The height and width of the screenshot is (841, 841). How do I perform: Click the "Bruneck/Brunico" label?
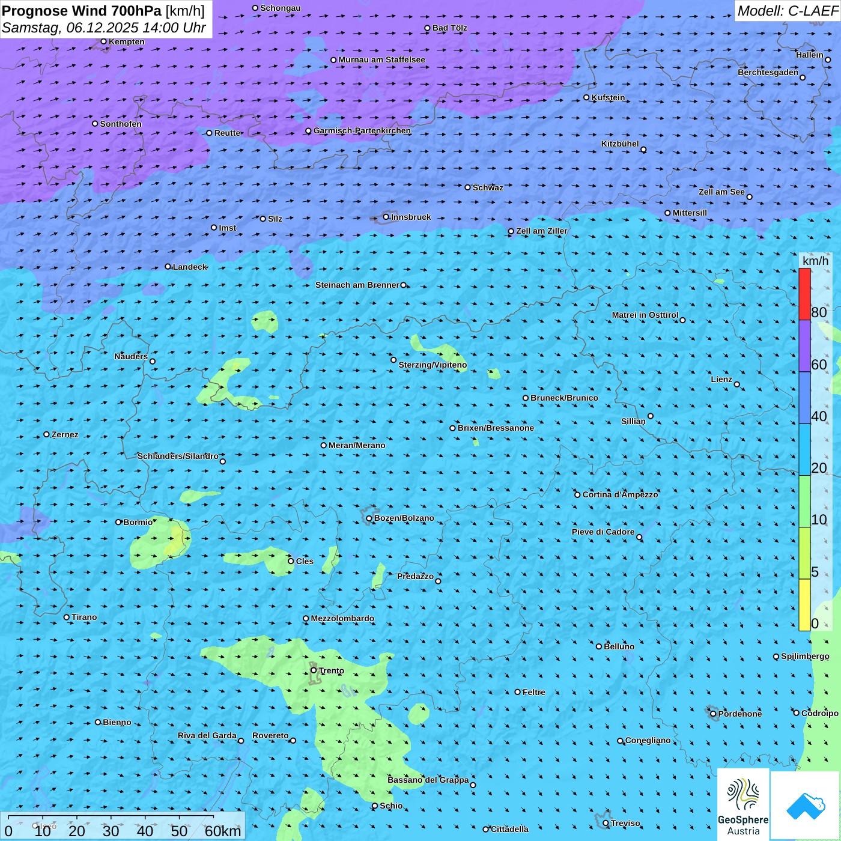pyautogui.click(x=564, y=398)
